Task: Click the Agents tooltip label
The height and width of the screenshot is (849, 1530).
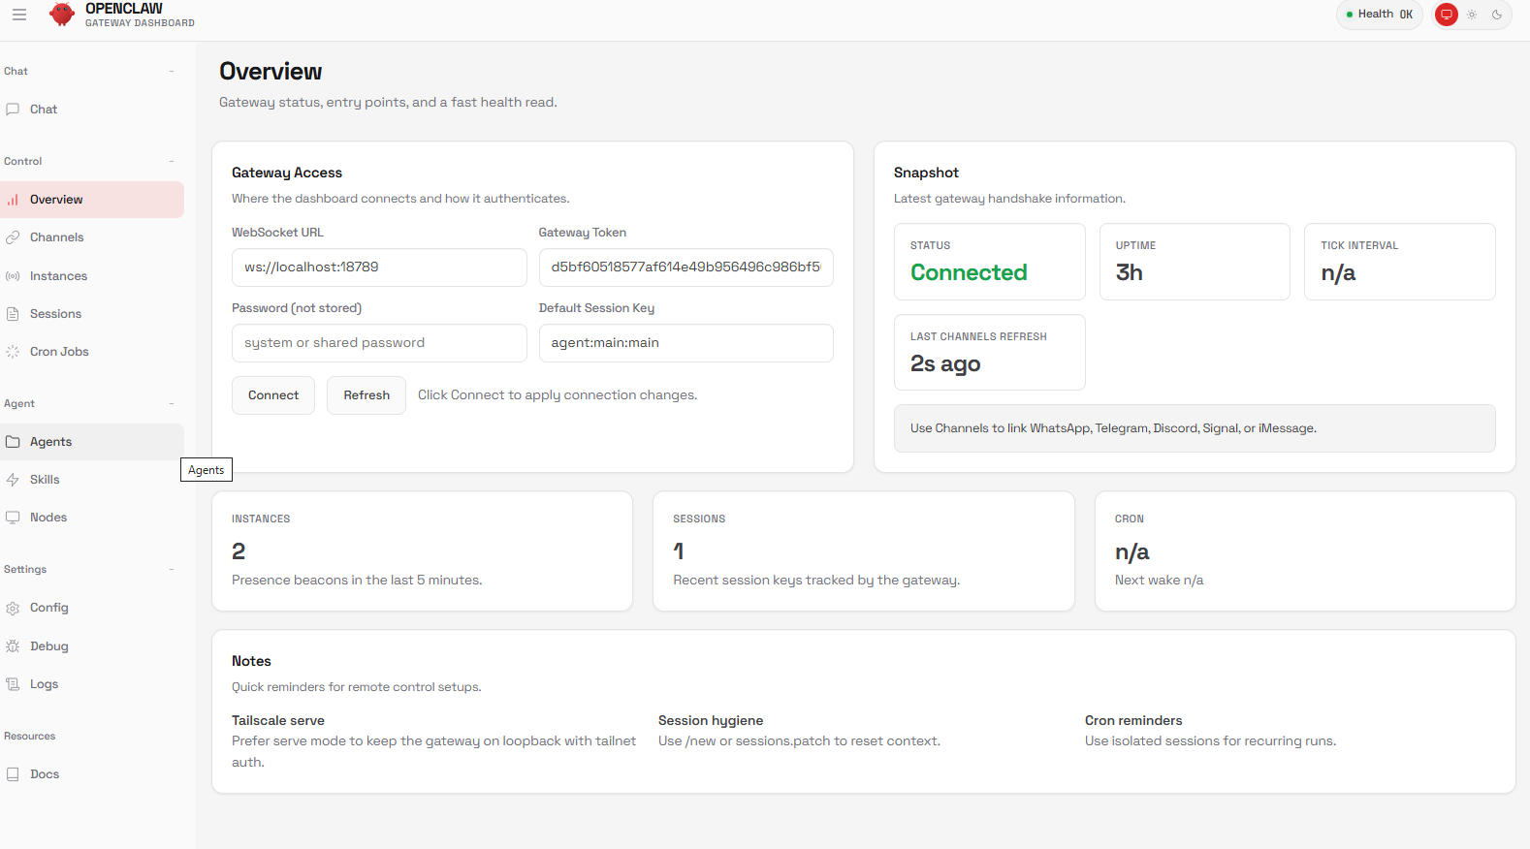Action: [207, 470]
